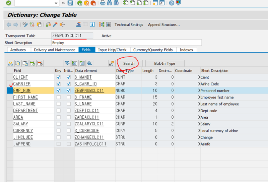The image size is (268, 182).
Task: Open a new session window icon
Action: pos(155,3)
